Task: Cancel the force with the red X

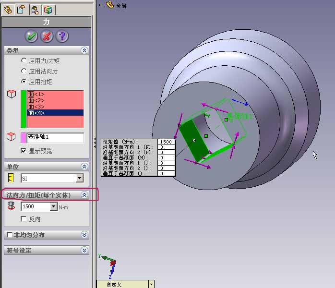Action: click(x=47, y=36)
